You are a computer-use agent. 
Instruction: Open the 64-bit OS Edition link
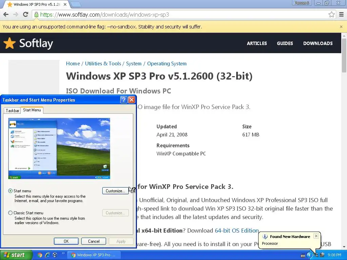click(x=237, y=231)
